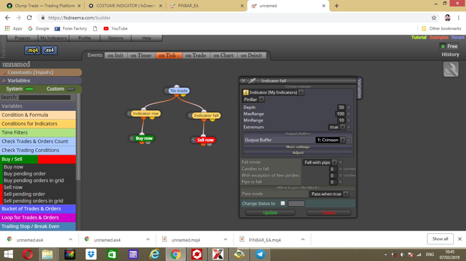Expand the Variables section header

pos(41,81)
